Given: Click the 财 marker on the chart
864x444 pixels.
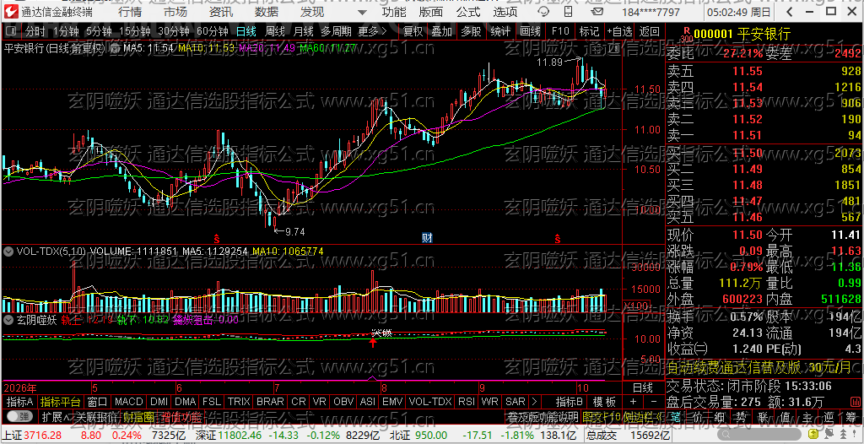Looking at the screenshot, I should tap(427, 238).
